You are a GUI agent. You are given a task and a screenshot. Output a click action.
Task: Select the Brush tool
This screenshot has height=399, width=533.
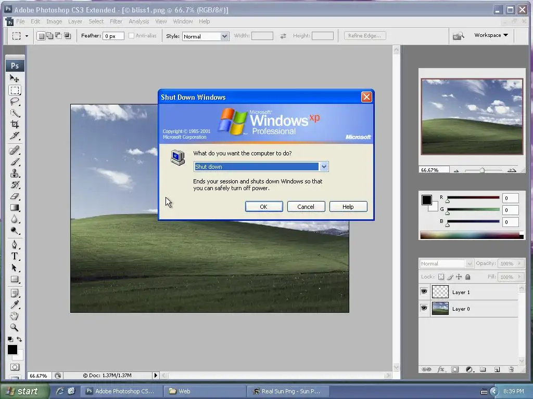(14, 162)
